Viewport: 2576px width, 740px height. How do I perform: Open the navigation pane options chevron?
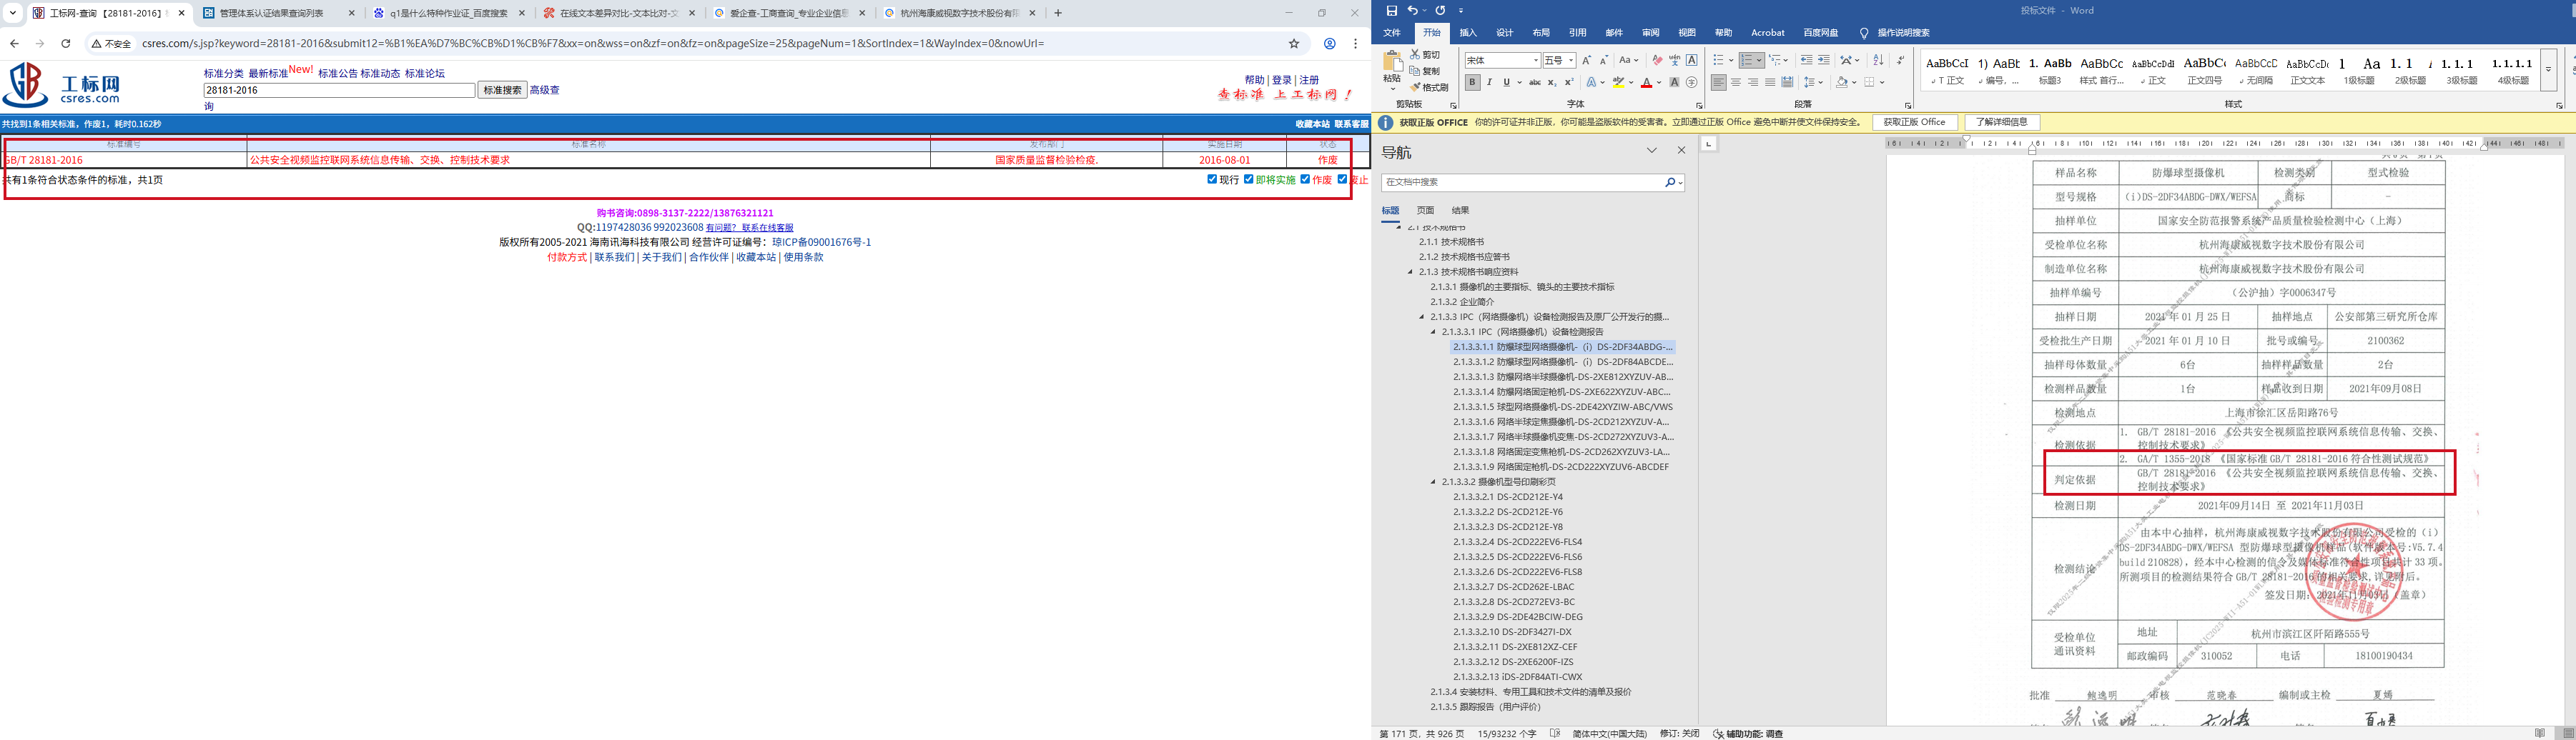(x=1652, y=151)
